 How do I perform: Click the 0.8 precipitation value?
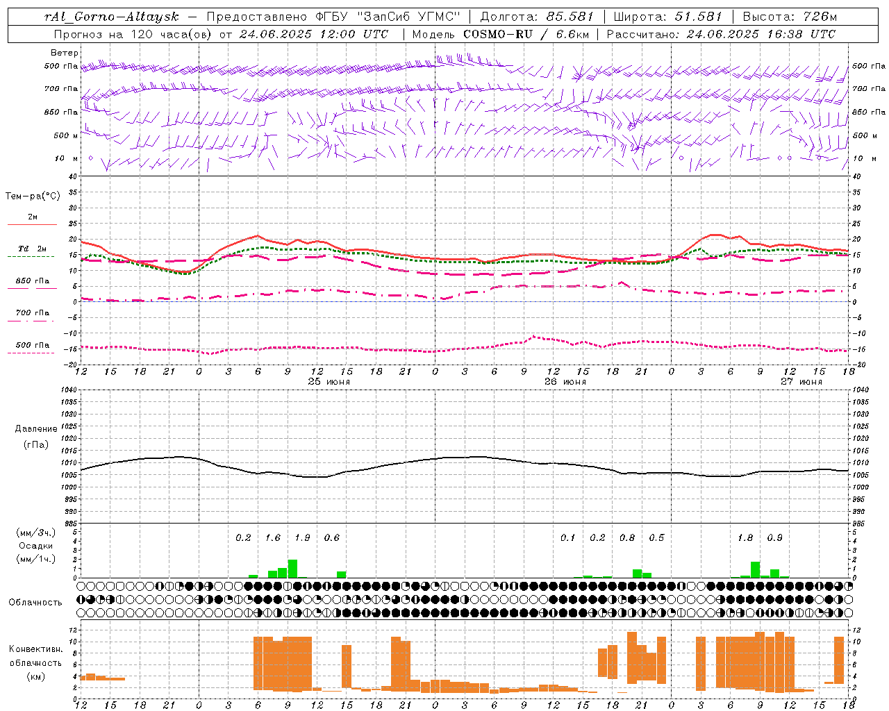click(627, 537)
